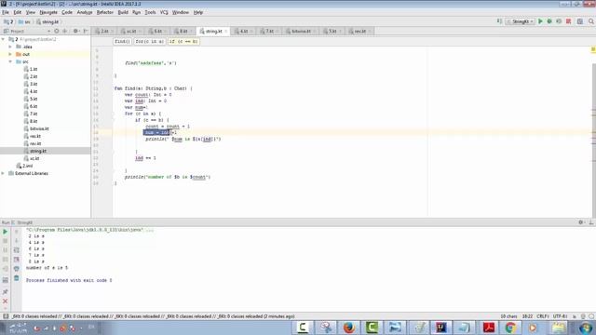The image size is (596, 335).
Task: Switch to the bitwise.kt editor tab
Action: tap(301, 31)
